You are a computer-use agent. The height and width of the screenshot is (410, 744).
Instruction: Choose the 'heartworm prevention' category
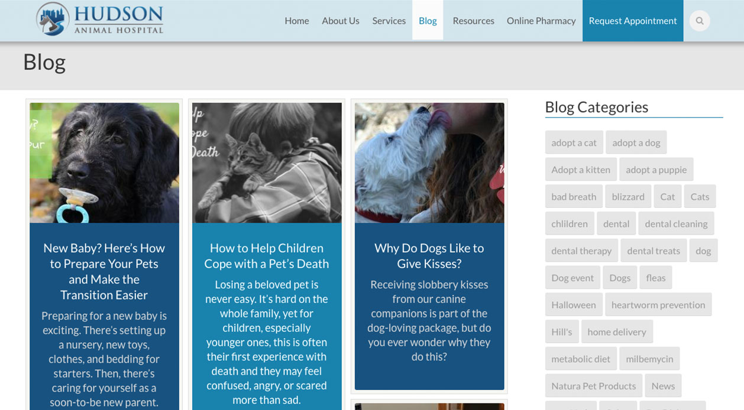click(658, 305)
